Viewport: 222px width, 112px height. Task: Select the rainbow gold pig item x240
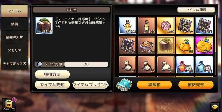tap(204, 45)
